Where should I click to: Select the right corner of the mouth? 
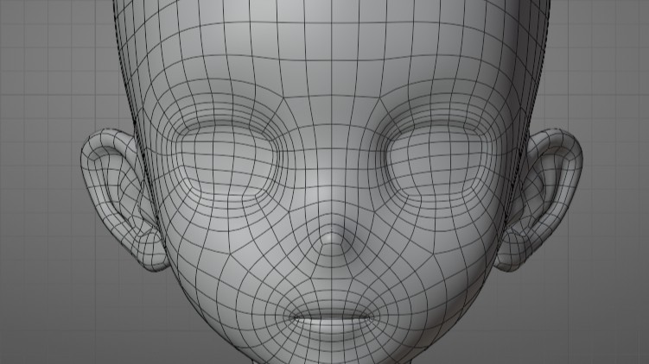click(373, 317)
